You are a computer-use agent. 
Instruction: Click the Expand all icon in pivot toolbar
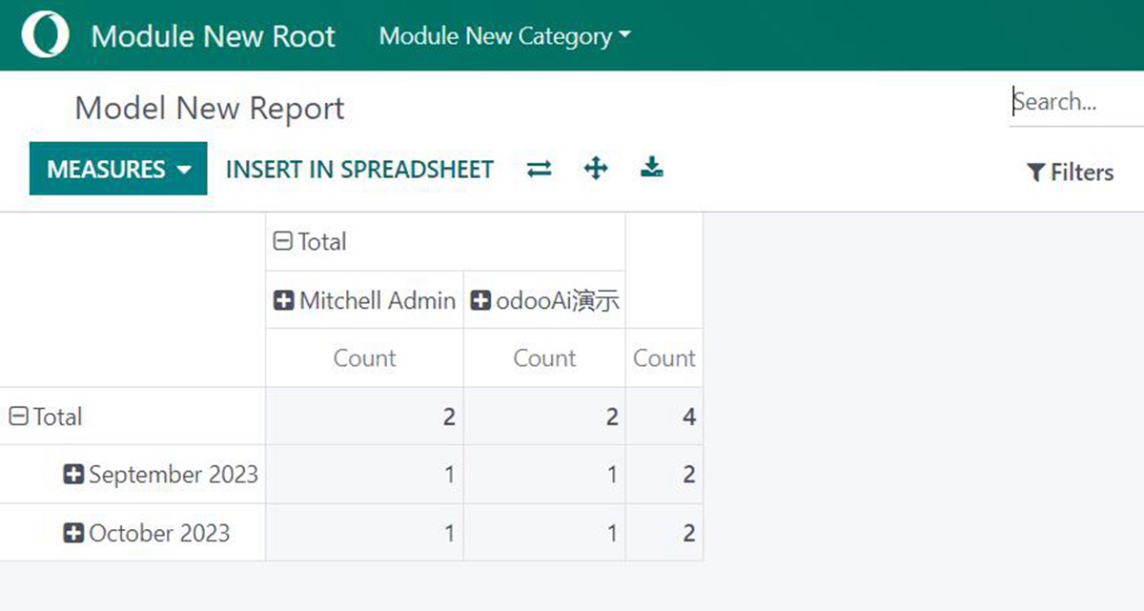pos(596,169)
